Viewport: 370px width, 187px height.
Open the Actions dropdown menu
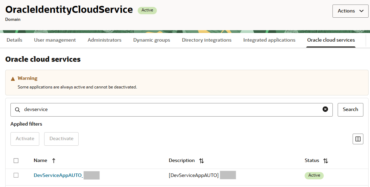click(x=351, y=11)
